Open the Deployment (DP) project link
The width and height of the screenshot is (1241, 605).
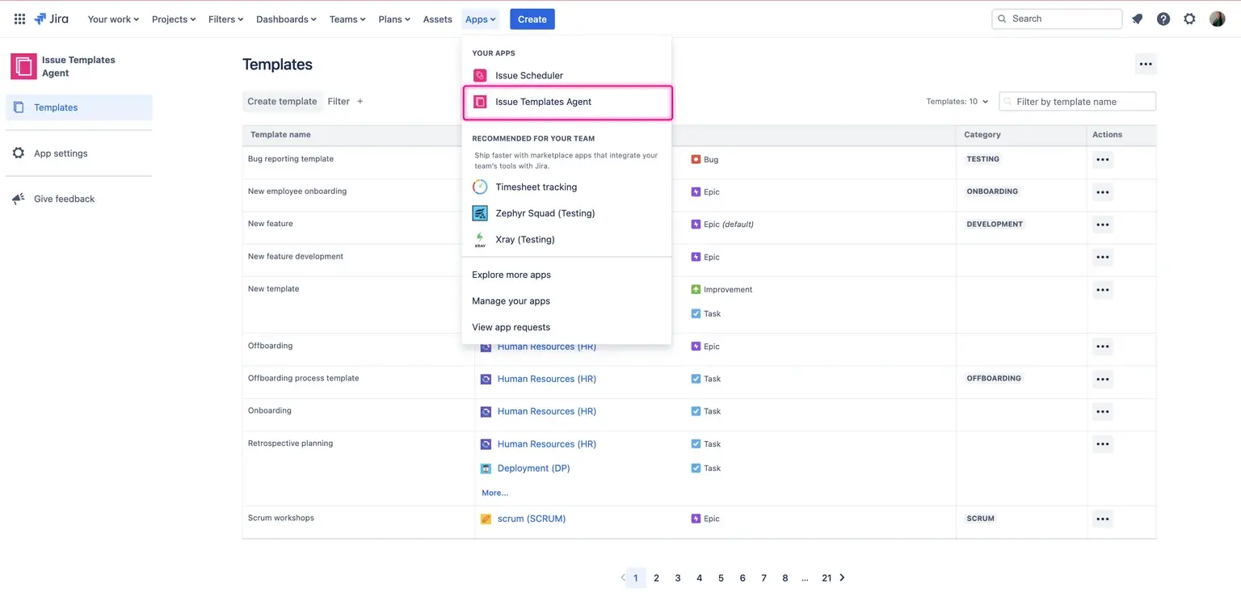pyautogui.click(x=533, y=468)
